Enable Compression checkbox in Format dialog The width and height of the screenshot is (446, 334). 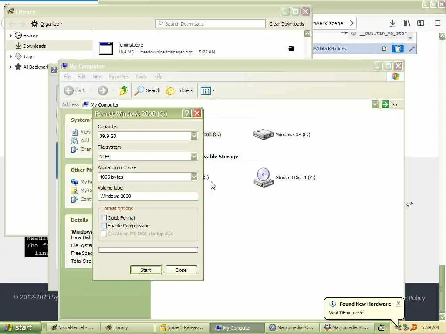point(104,226)
